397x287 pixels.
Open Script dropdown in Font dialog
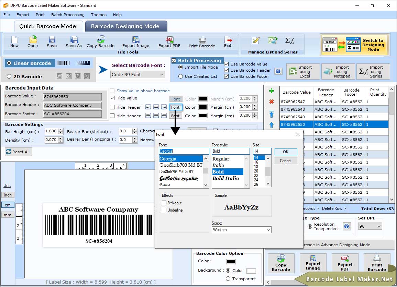242,230
